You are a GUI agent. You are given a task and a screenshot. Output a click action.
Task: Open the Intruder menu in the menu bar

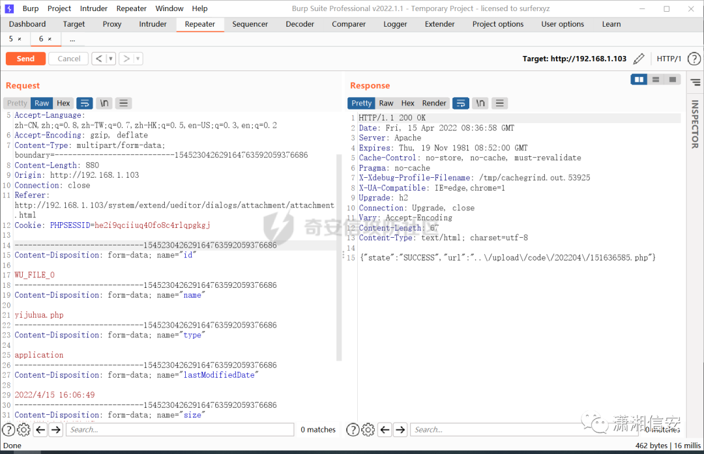point(93,8)
